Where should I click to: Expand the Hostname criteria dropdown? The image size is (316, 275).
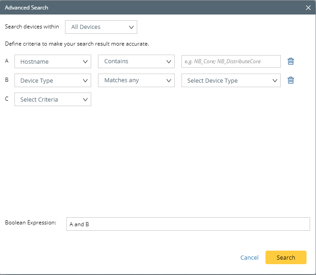pyautogui.click(x=53, y=61)
